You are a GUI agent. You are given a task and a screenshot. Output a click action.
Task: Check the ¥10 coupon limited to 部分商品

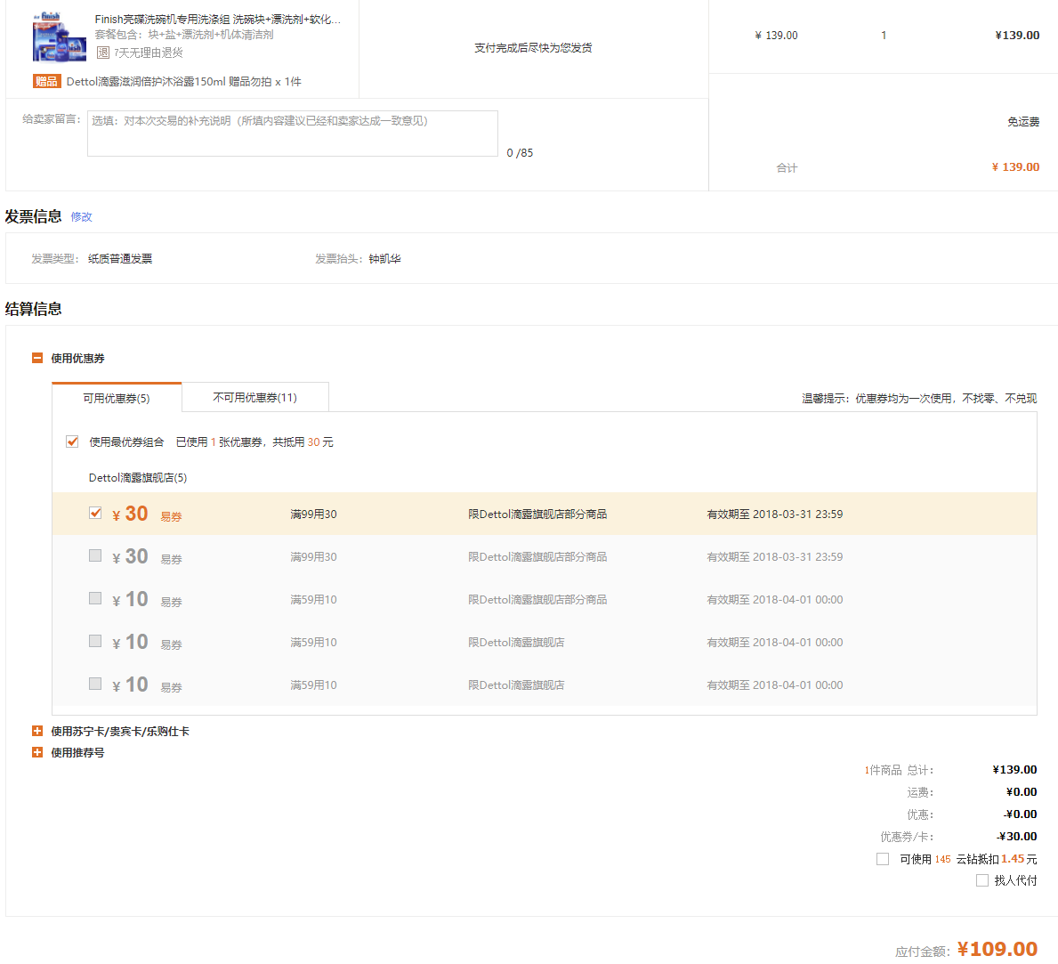(x=95, y=599)
